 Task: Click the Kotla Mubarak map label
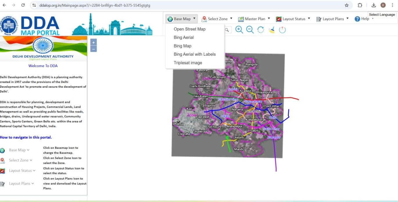(256, 120)
